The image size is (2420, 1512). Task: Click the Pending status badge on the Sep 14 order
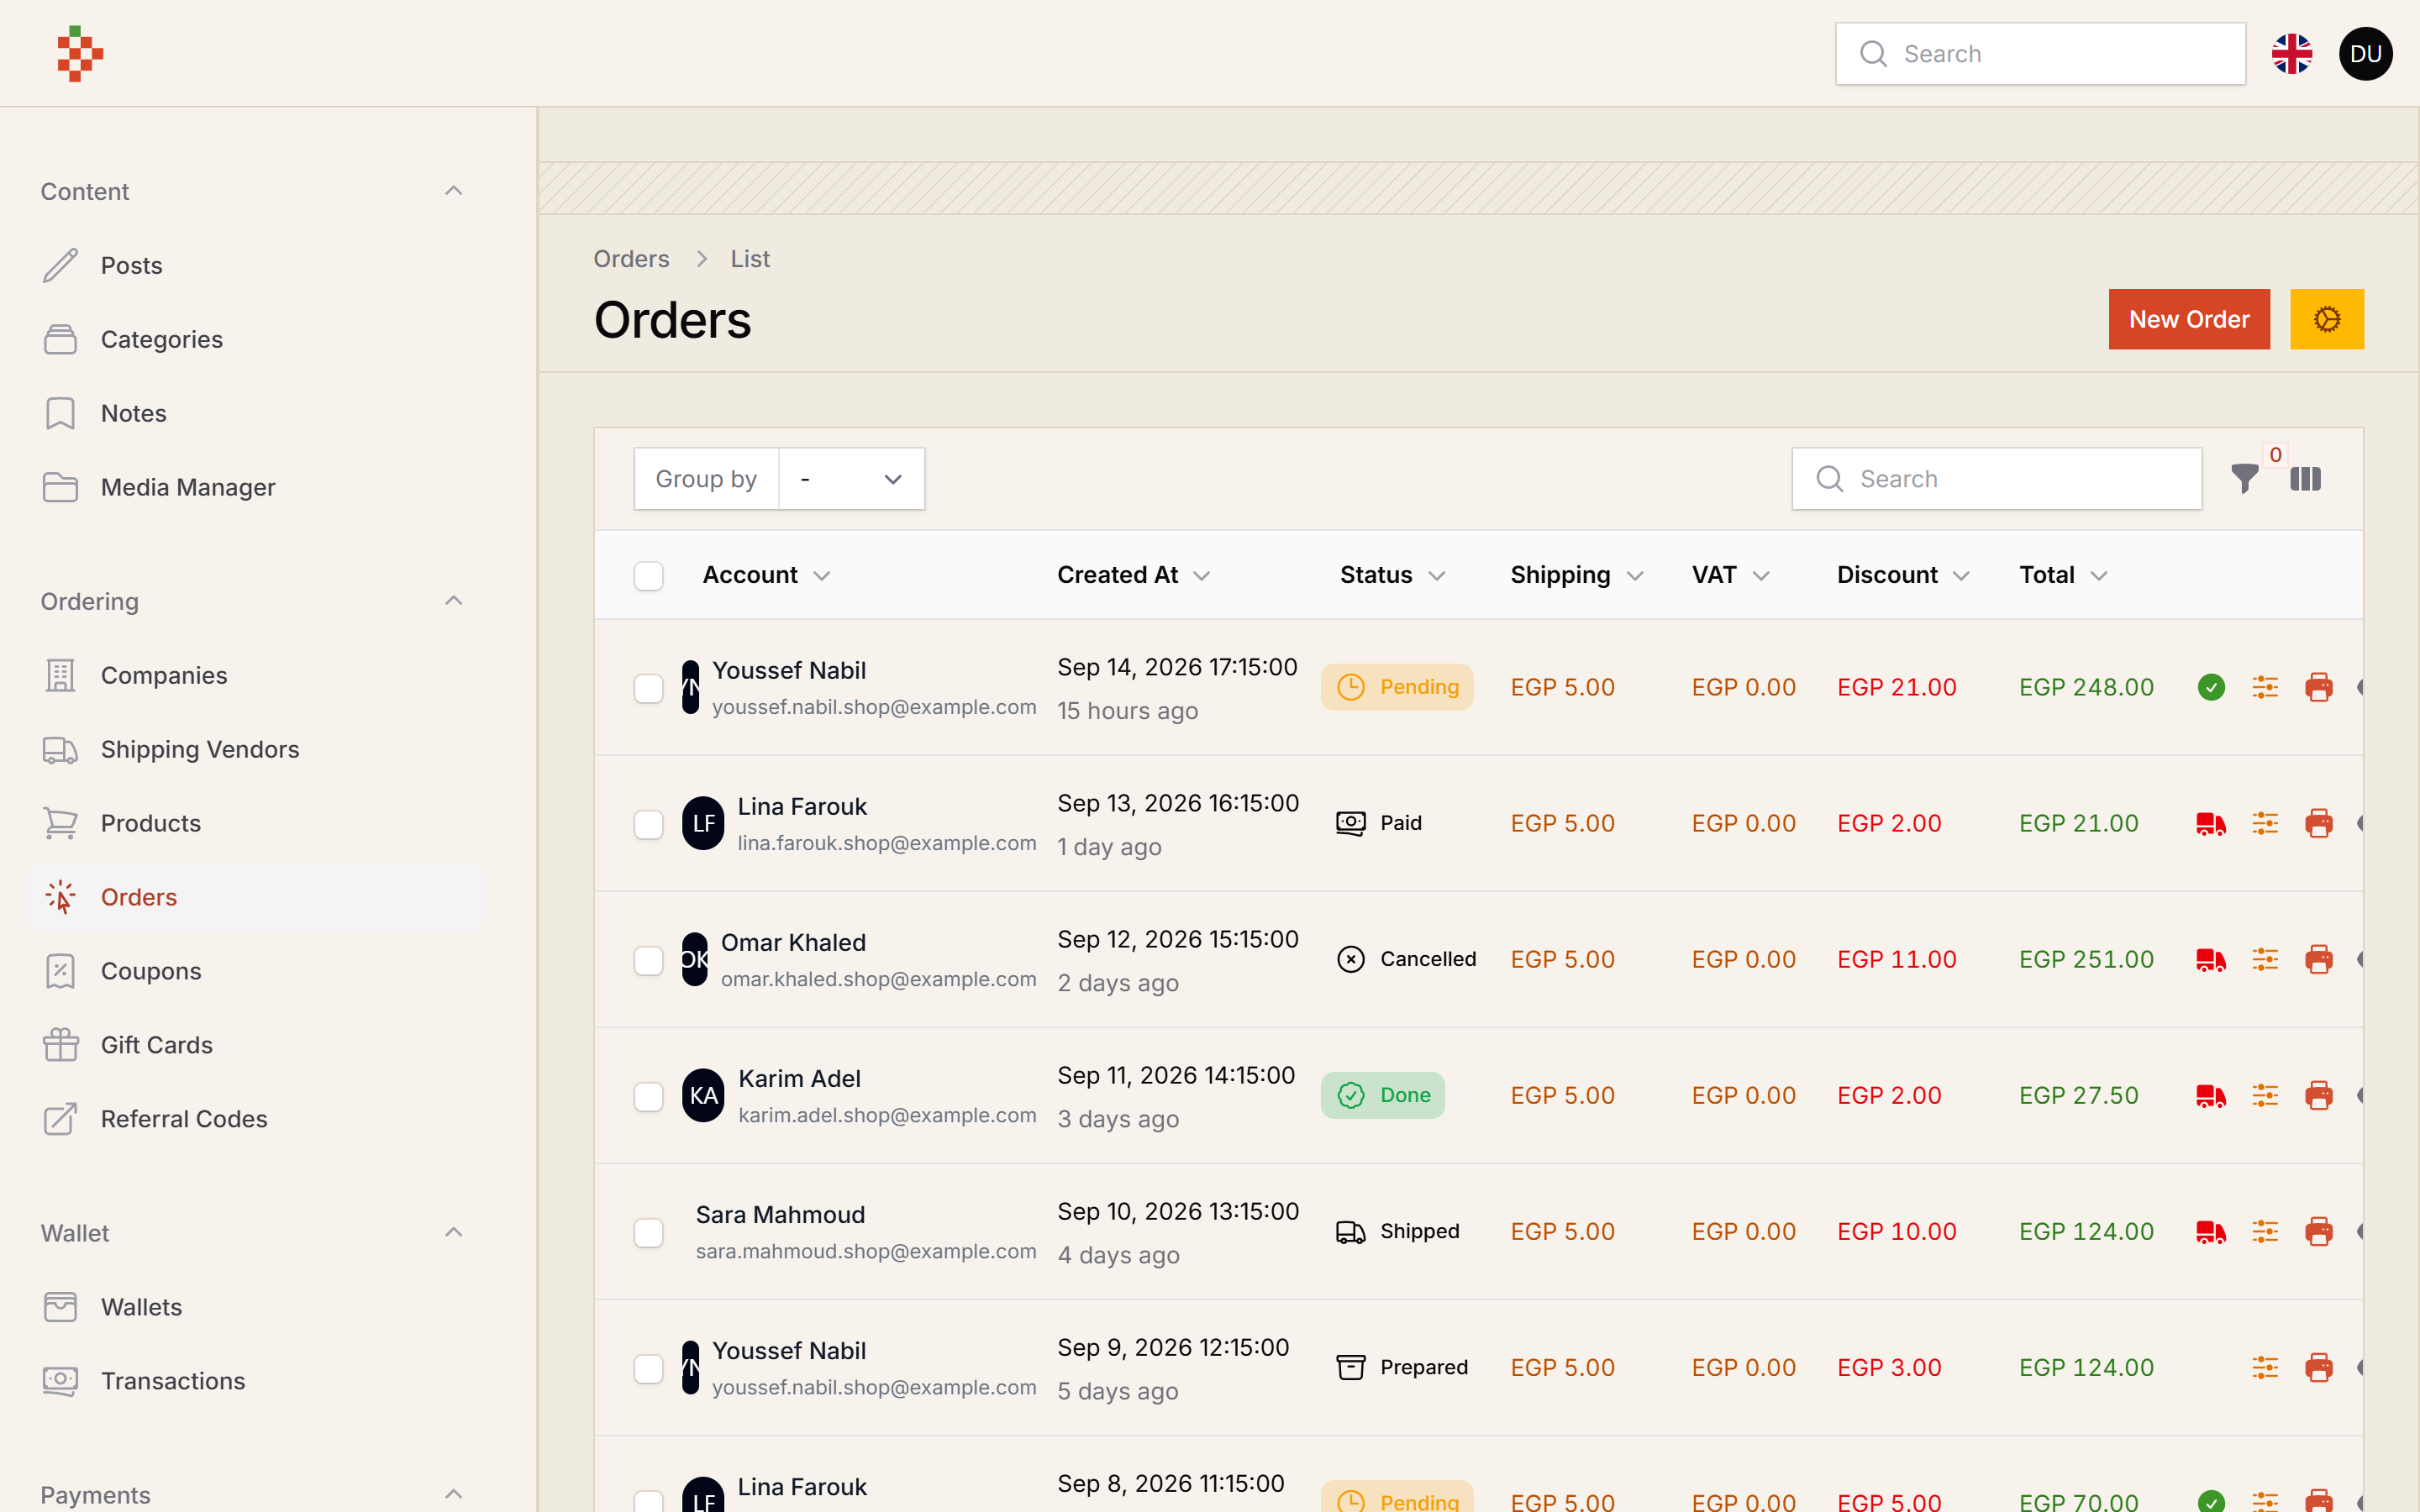(1397, 687)
